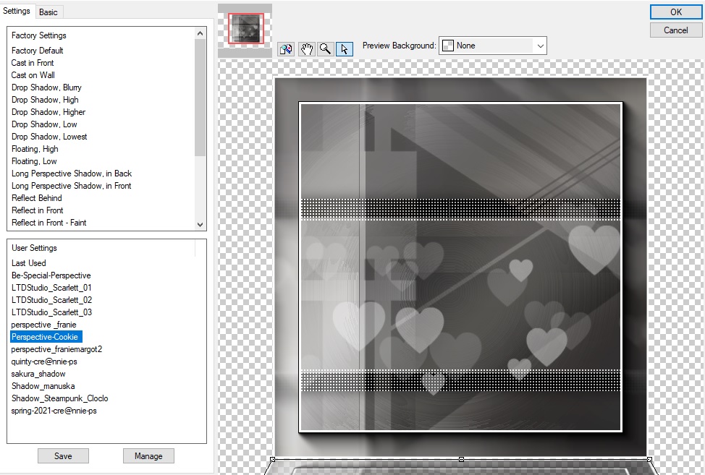The image size is (705, 475).
Task: Click the OK button
Action: tap(676, 12)
